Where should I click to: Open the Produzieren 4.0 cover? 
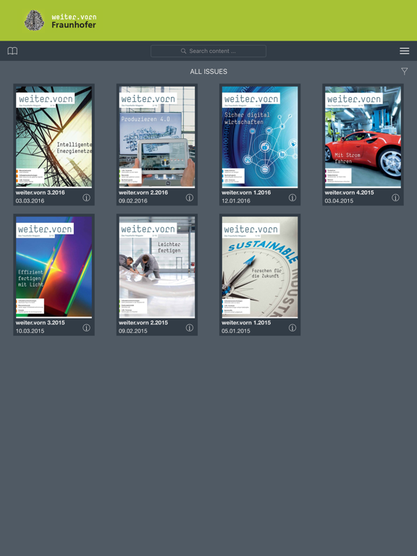coord(157,137)
